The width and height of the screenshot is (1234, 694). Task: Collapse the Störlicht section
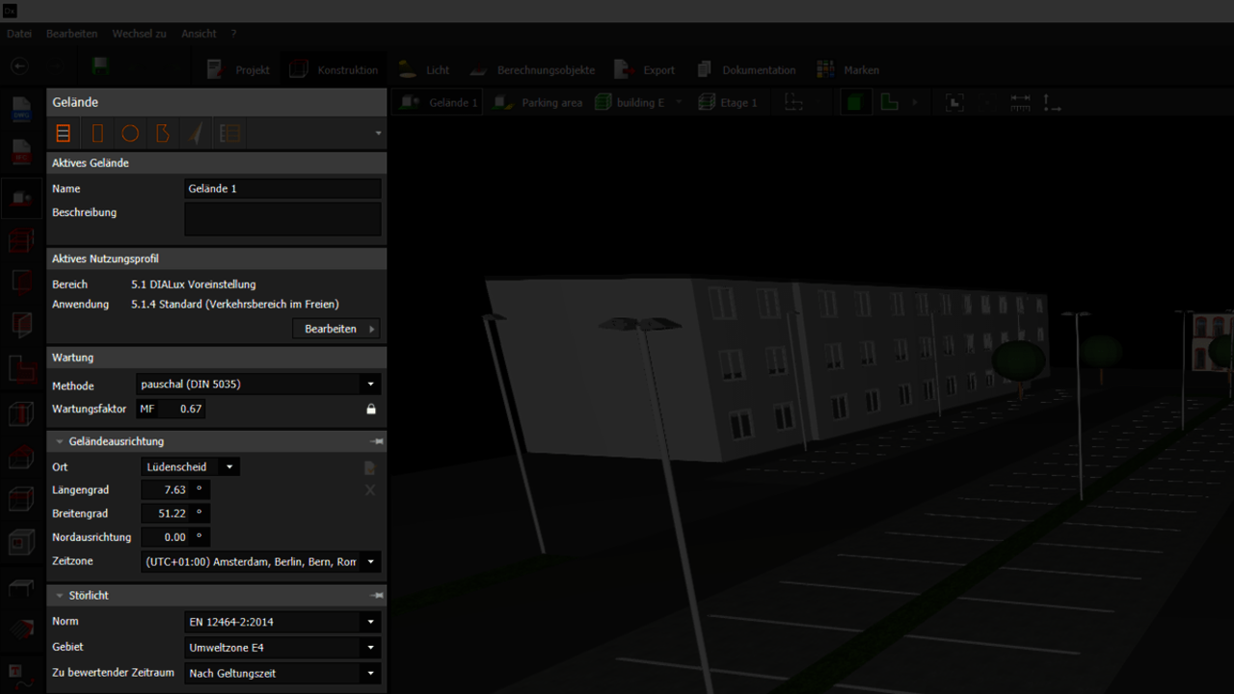click(60, 596)
